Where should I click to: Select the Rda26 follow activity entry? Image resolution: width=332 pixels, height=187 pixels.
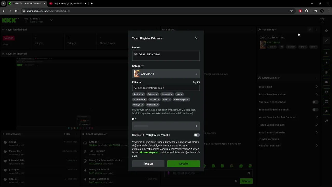pyautogui.click(x=40, y=143)
